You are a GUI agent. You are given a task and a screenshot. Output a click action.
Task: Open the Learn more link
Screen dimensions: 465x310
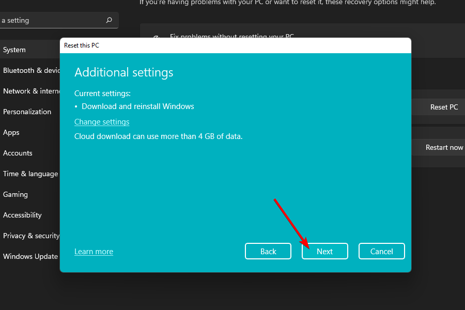click(94, 252)
